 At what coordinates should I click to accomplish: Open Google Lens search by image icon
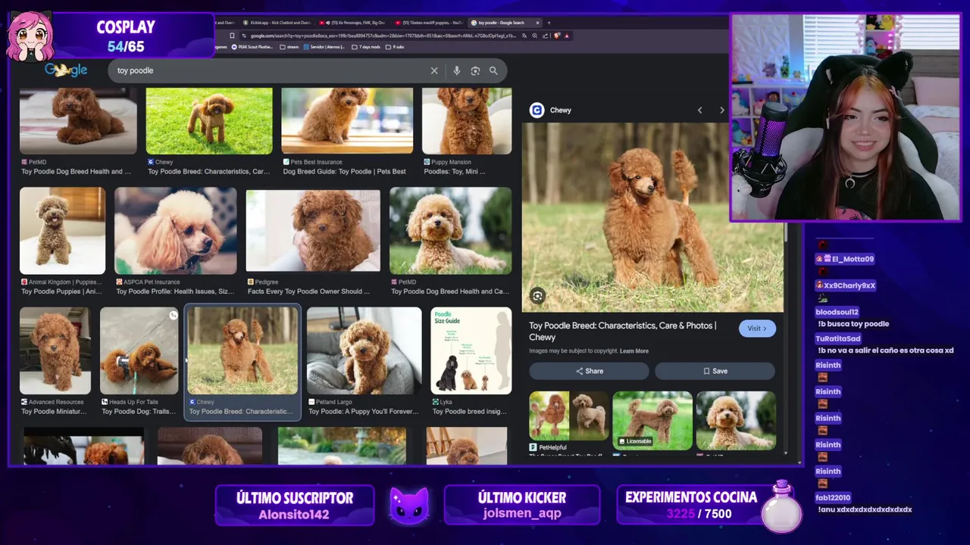[x=475, y=70]
